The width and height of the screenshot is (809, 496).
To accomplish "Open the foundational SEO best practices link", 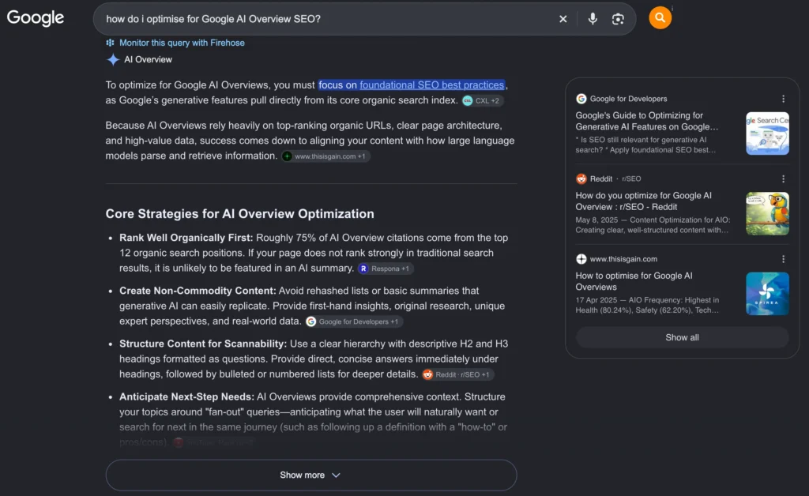I will pos(431,85).
